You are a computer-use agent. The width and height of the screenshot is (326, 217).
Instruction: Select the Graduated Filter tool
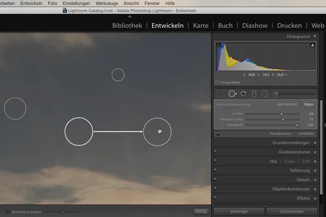pos(254,94)
